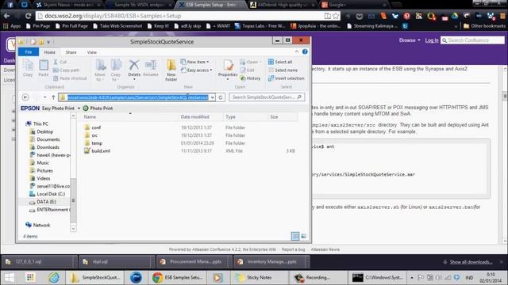Select the Share ribbon tab

[x=71, y=52]
